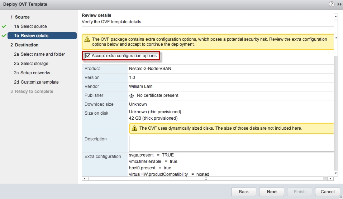The height and width of the screenshot is (199, 343).
Task: Click inside the Description text box
Action: click(x=232, y=144)
